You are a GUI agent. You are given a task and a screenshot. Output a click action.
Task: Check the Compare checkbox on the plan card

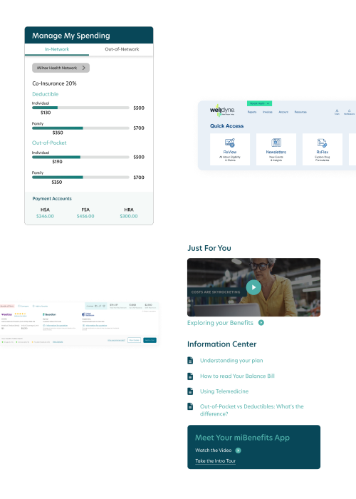(x=19, y=306)
